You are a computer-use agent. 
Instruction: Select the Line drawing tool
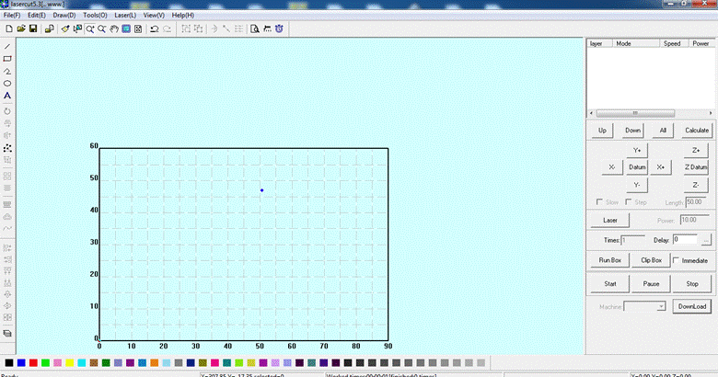click(x=7, y=47)
